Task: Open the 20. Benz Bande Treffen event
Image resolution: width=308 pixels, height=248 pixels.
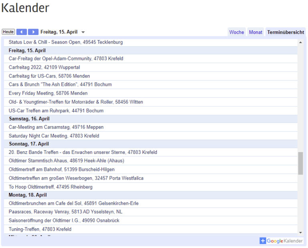Action: tap(83, 152)
